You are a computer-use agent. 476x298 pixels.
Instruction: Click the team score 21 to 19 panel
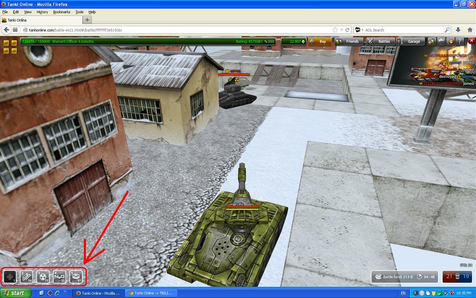pyautogui.click(x=457, y=277)
